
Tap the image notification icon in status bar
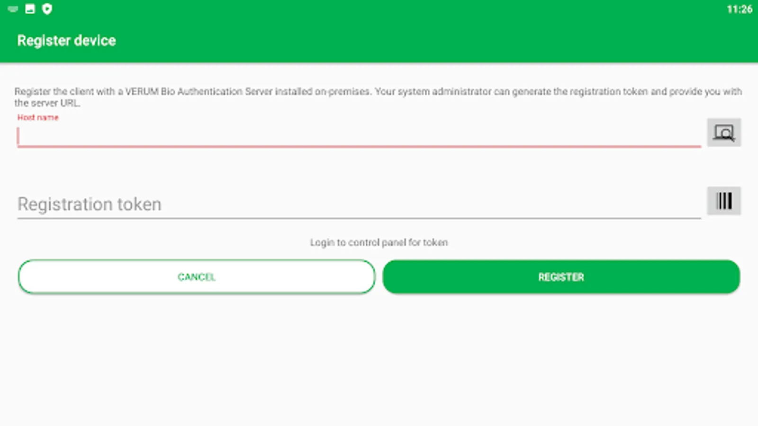click(30, 9)
